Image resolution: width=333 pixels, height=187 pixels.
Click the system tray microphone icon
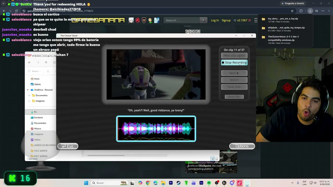click(298, 183)
